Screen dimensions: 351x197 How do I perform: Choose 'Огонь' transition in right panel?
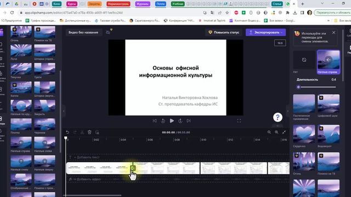click(304, 161)
